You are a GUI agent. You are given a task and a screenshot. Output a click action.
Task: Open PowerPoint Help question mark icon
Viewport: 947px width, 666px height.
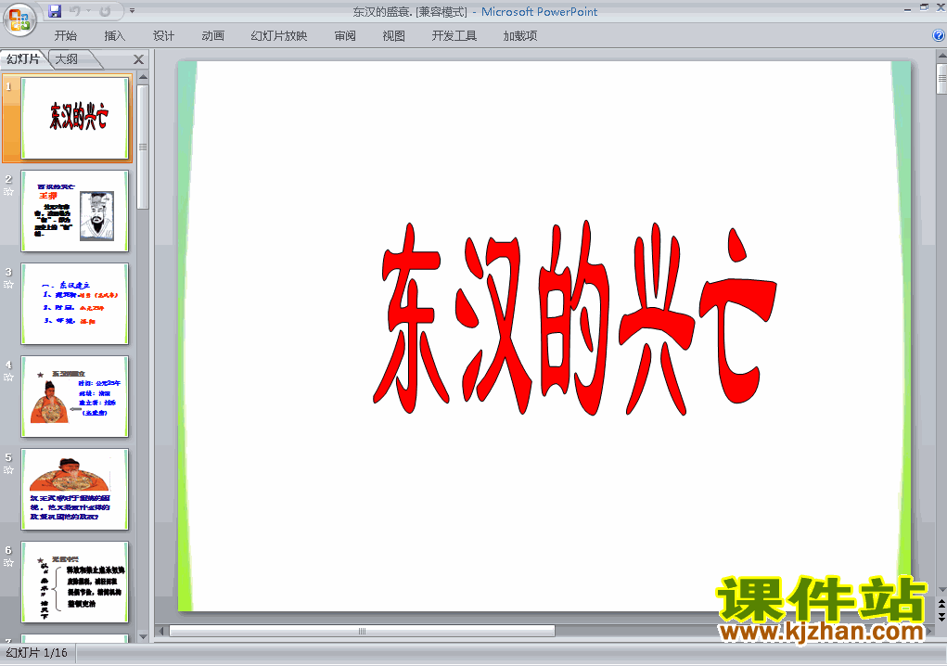tap(939, 35)
